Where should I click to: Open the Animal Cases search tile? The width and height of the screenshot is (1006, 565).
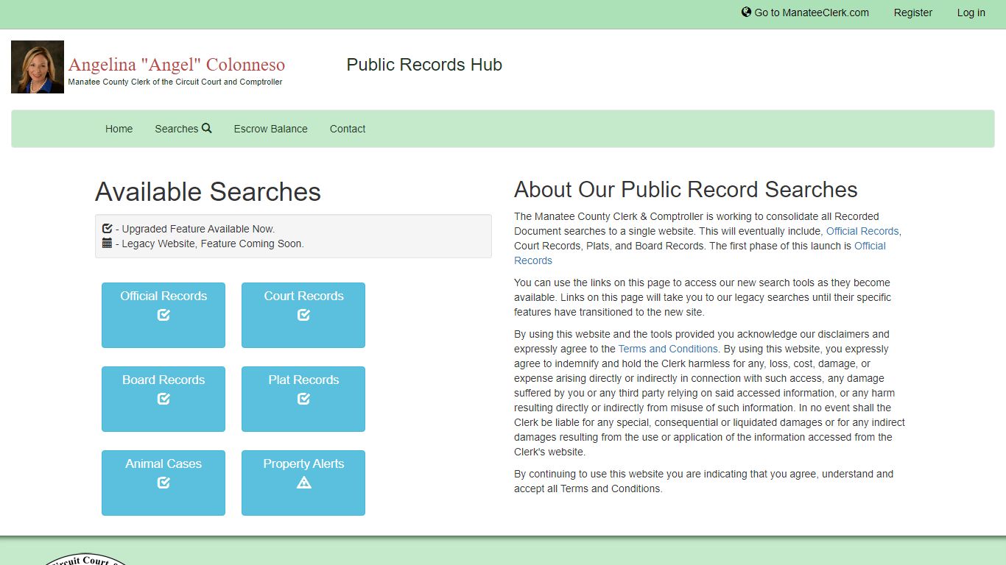[163, 483]
